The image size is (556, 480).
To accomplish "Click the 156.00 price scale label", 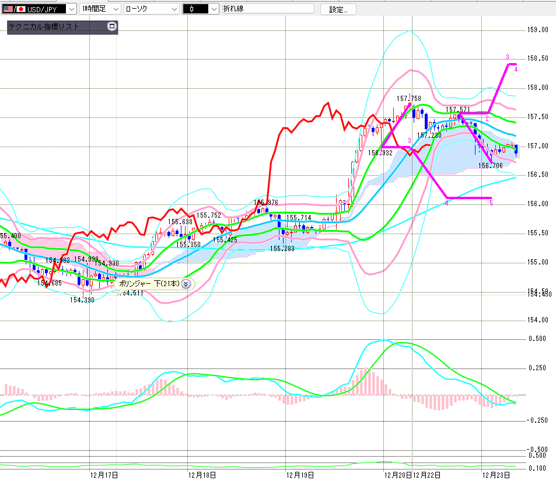I will tap(537, 204).
